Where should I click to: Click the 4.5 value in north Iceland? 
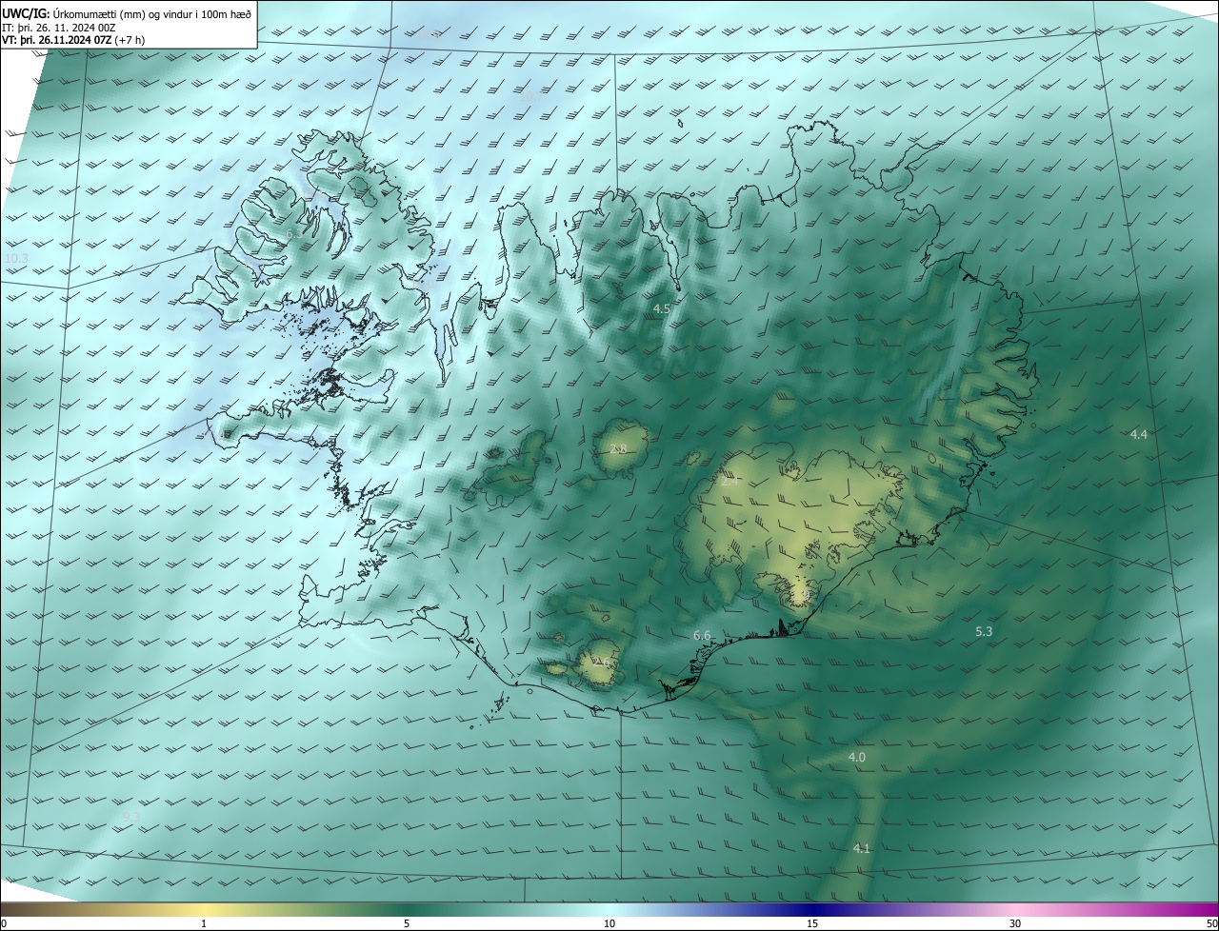tap(662, 309)
